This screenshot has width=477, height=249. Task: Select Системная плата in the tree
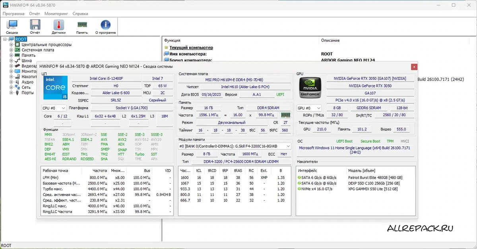point(38,50)
